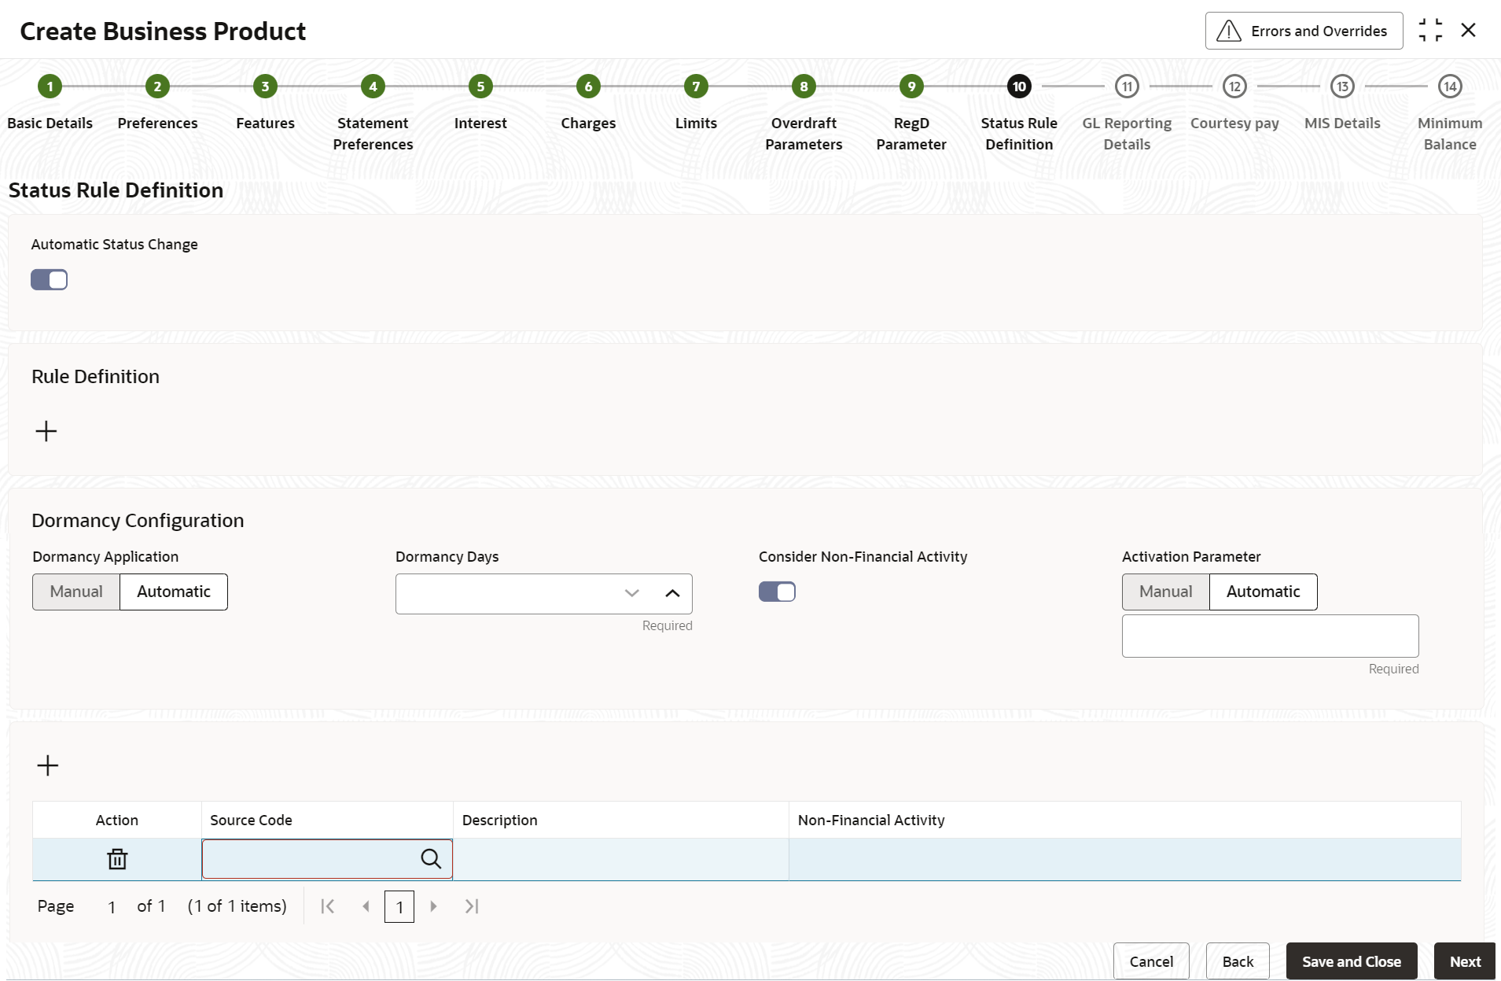Click step 8 circle for Overdraft Parameters
The width and height of the screenshot is (1501, 981).
(x=804, y=87)
